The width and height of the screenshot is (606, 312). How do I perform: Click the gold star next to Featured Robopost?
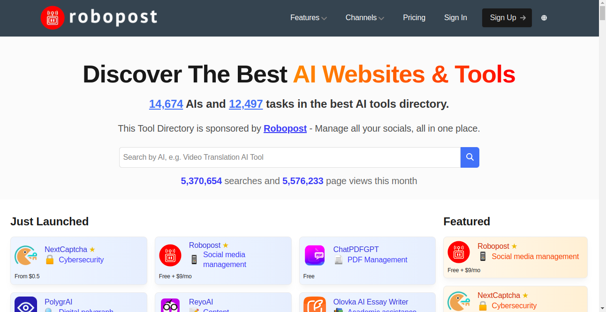pos(514,246)
